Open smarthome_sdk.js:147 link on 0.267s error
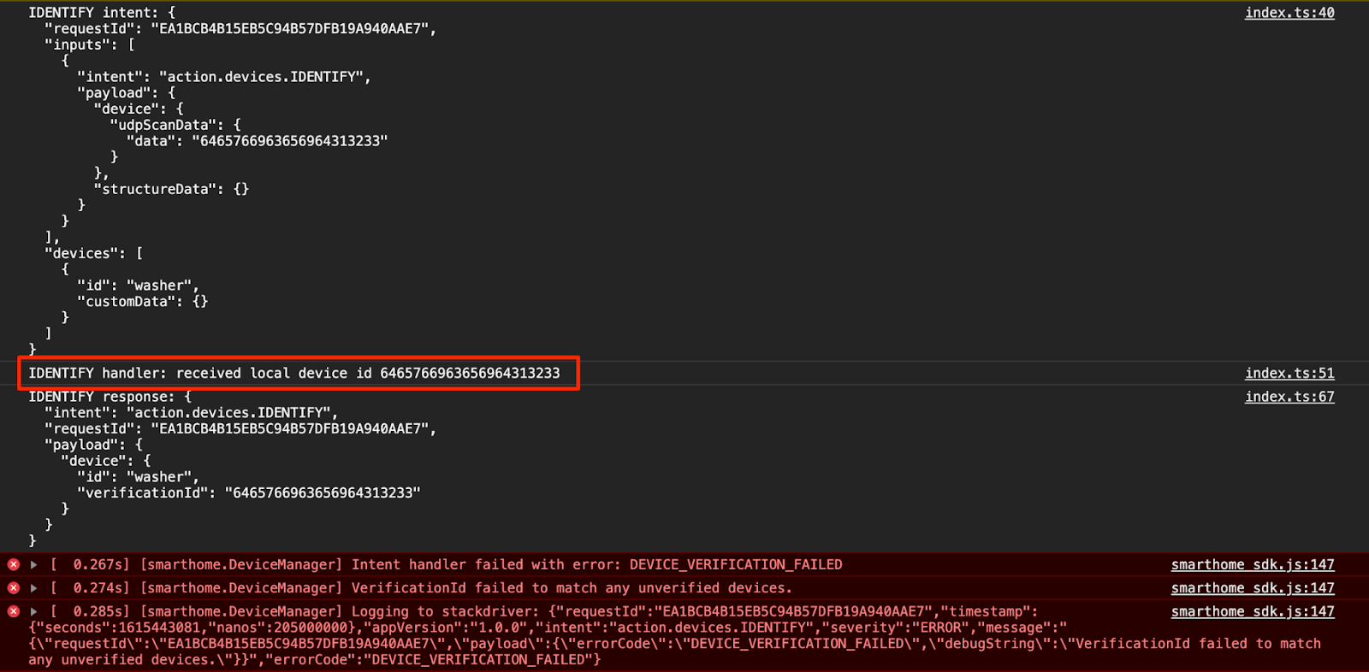The width and height of the screenshot is (1369, 672). tap(1252, 564)
